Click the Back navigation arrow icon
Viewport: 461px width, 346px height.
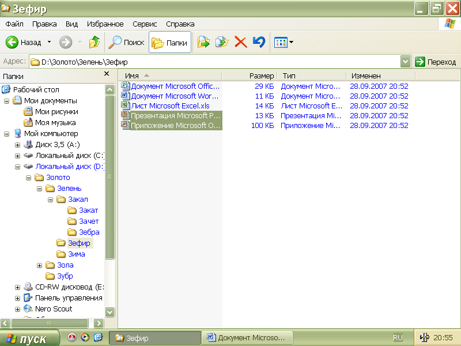[13, 42]
